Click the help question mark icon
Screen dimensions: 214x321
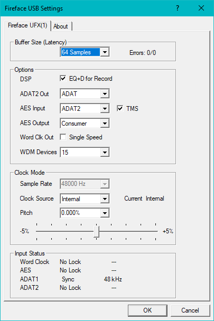point(178,8)
